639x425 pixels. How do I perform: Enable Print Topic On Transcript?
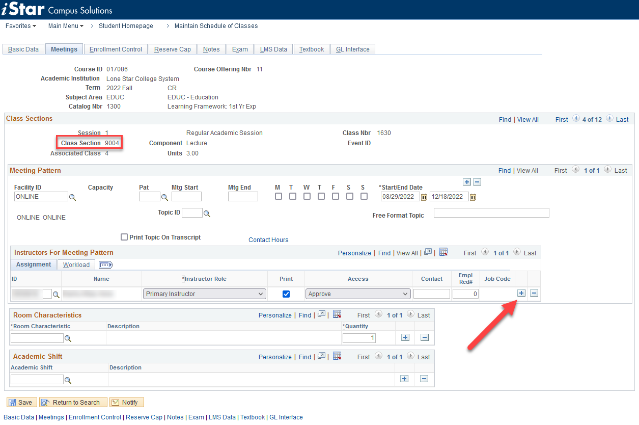[124, 237]
